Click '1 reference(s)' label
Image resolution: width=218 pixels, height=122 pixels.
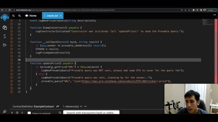point(71,106)
